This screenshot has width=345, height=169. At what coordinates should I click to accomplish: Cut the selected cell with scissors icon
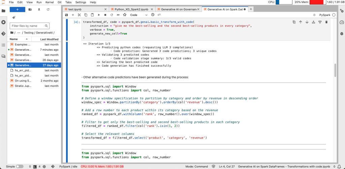pyautogui.click(x=79, y=15)
